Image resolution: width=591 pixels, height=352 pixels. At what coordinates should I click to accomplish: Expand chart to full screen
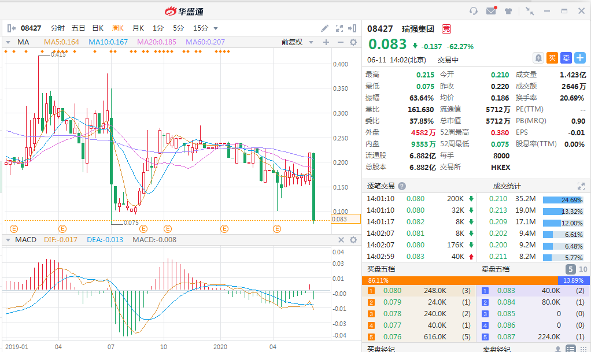pos(339,28)
